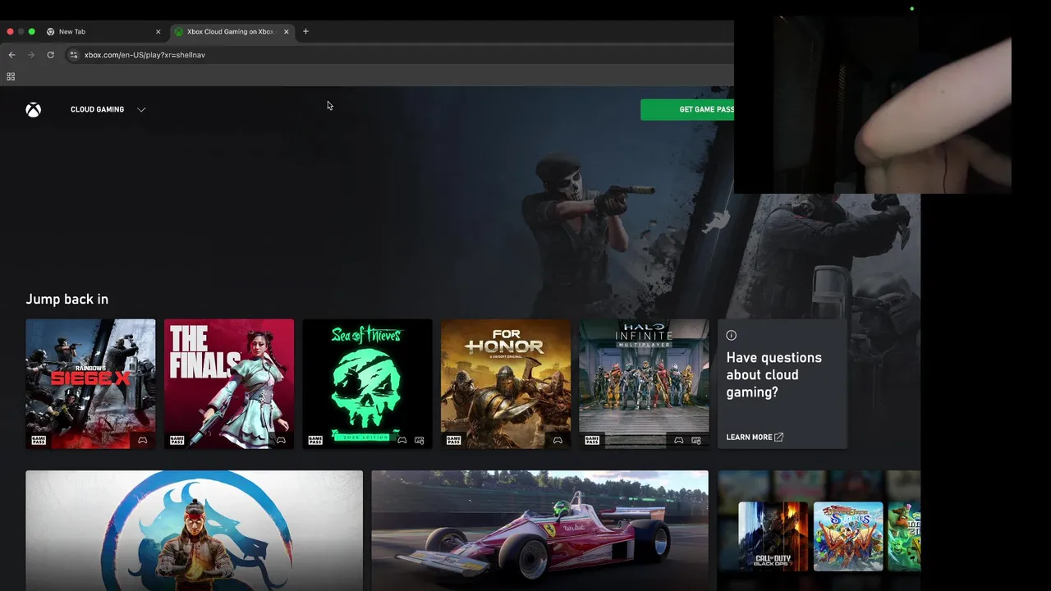Click the controller icon on The Finals card
This screenshot has width=1051, height=591.
coord(281,440)
